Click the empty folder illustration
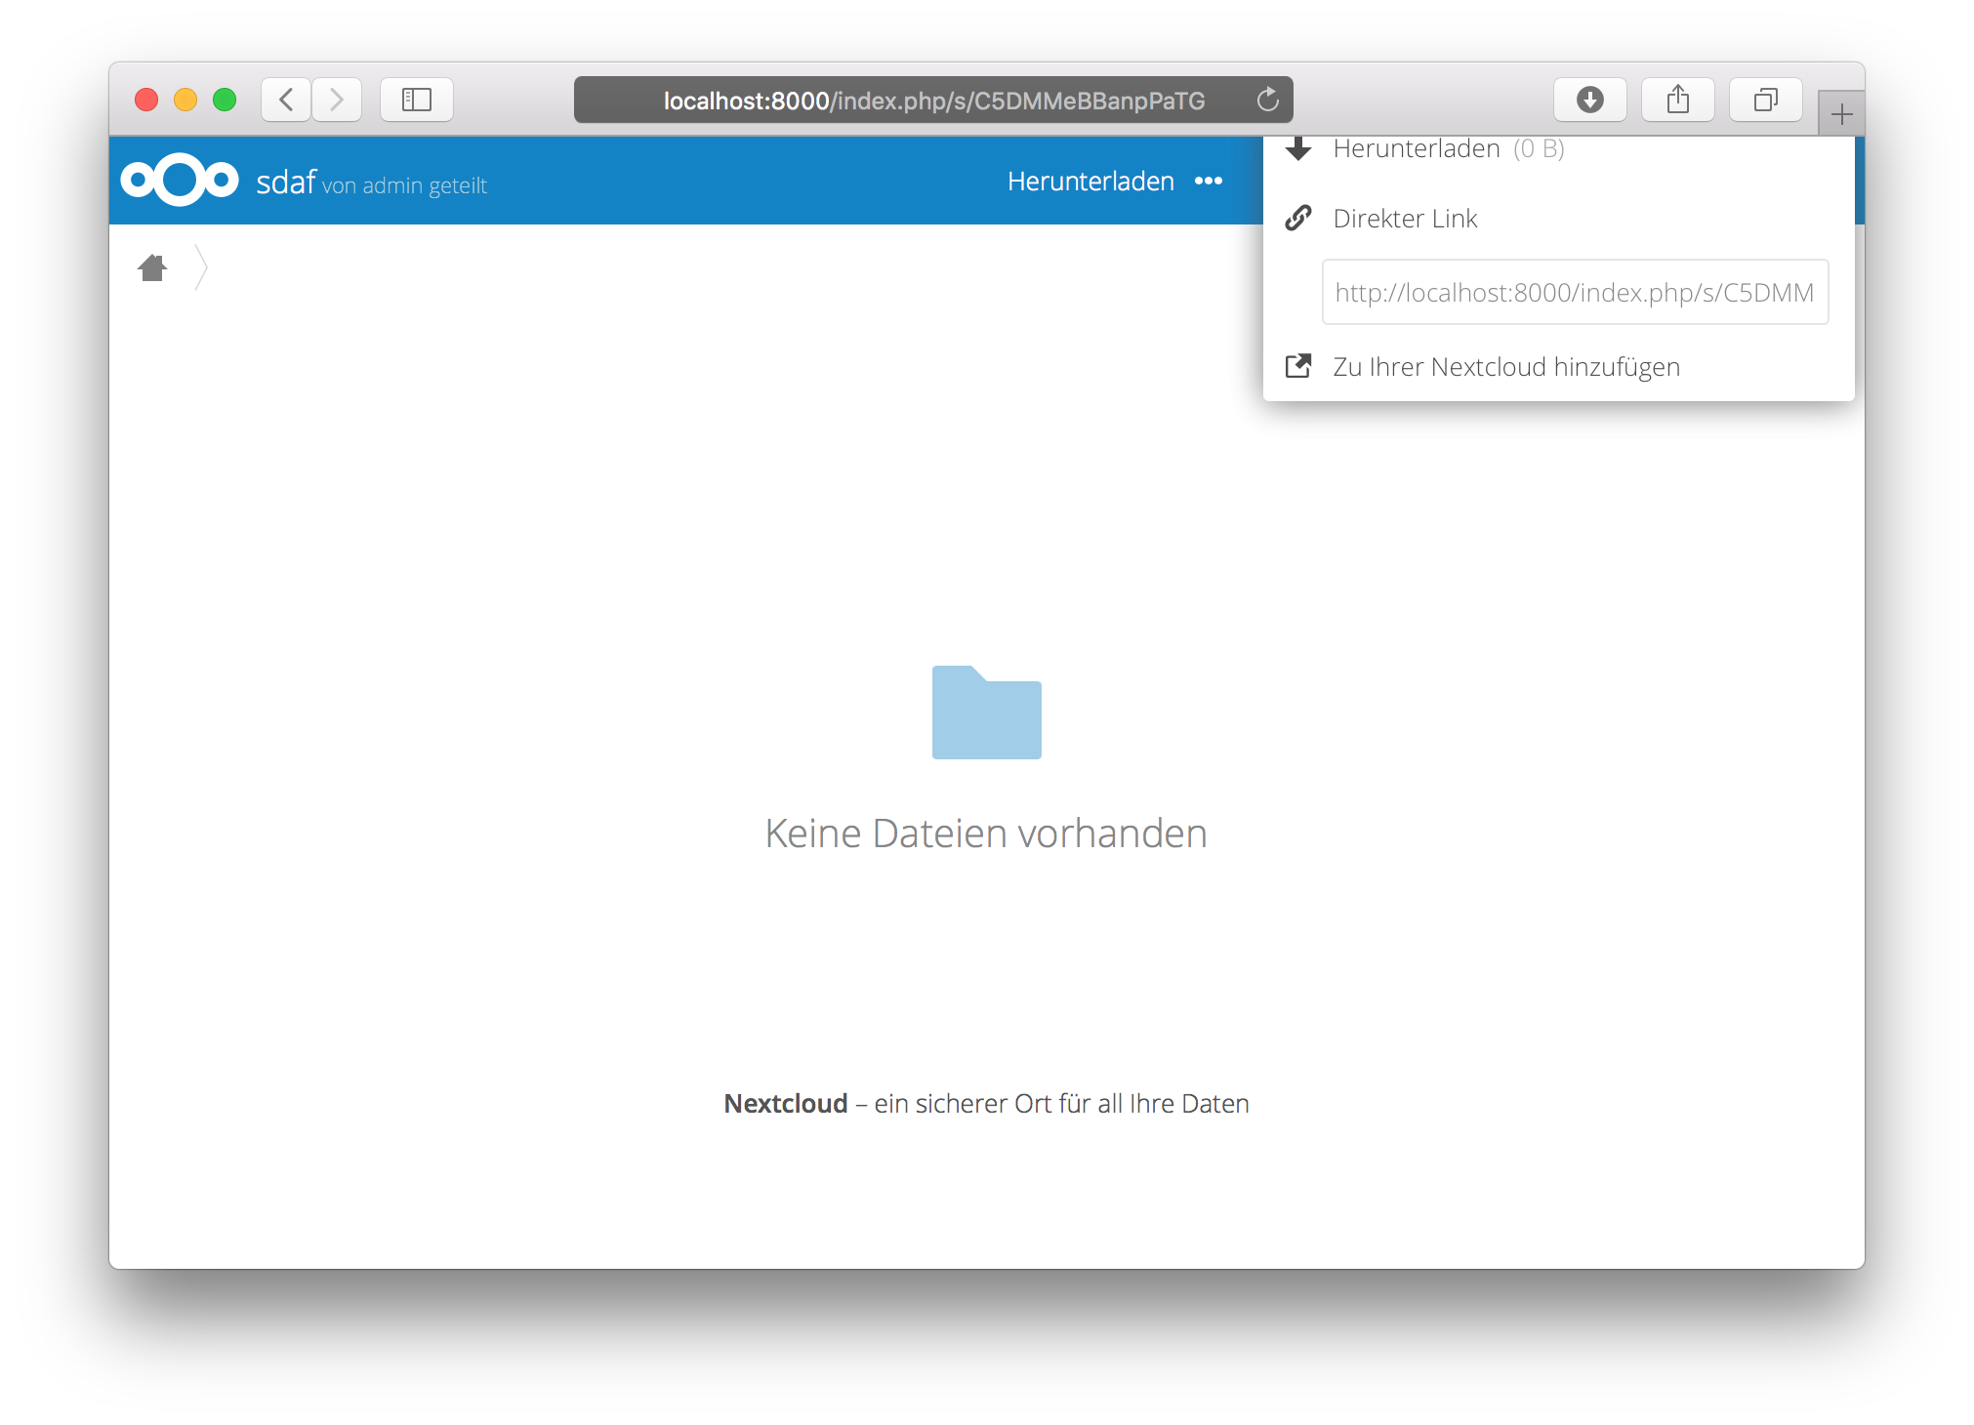This screenshot has width=1974, height=1425. coord(986,712)
